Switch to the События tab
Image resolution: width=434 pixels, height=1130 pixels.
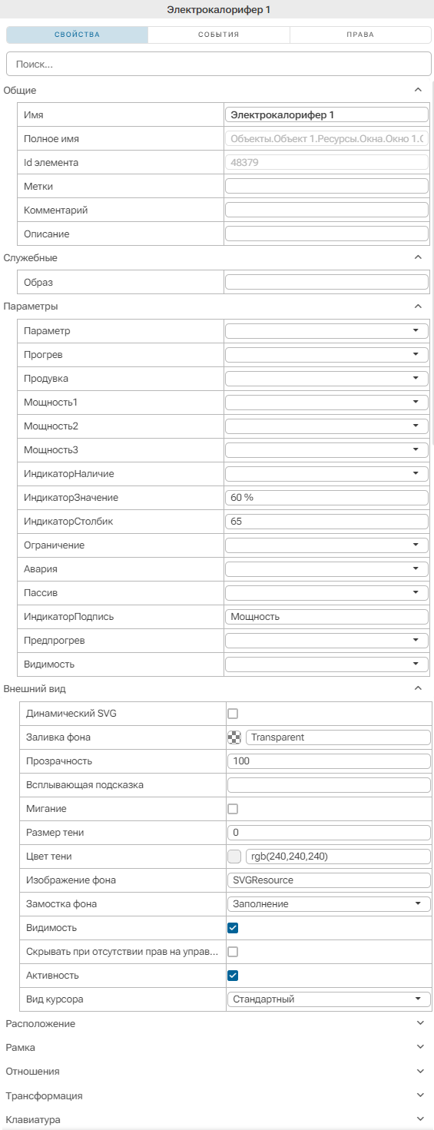[219, 35]
